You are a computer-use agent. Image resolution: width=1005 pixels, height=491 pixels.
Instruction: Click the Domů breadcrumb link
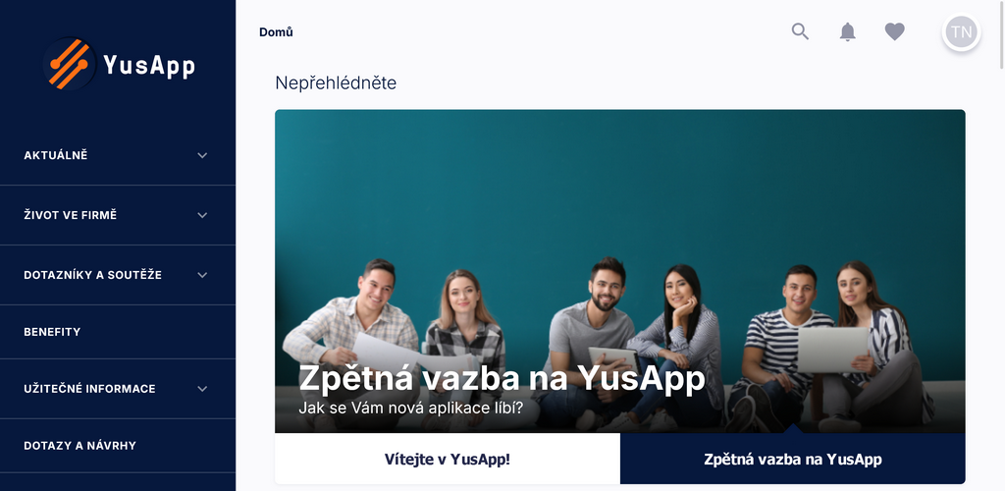pos(276,32)
